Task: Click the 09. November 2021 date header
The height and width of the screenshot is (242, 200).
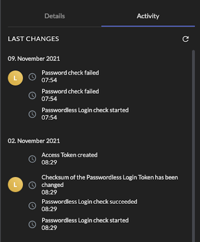Action: (34, 59)
